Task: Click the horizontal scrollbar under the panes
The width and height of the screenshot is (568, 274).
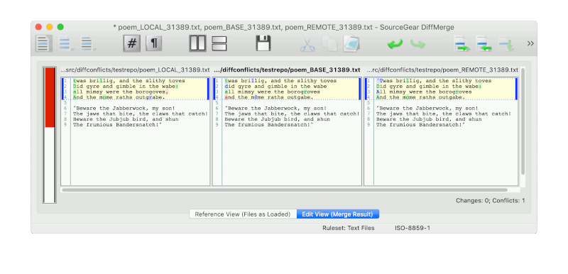Action: coord(285,190)
